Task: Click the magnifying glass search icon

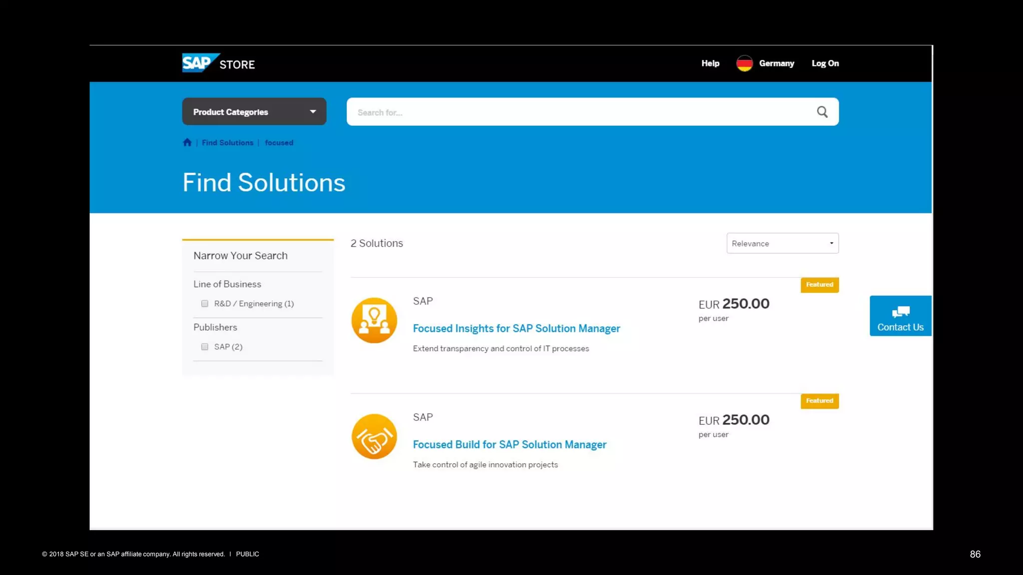Action: point(822,112)
